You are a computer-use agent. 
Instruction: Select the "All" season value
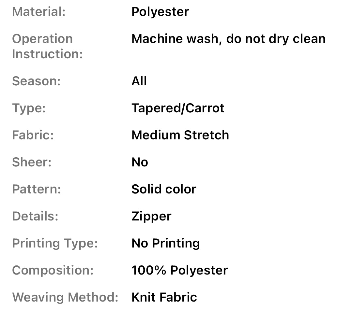(x=139, y=81)
